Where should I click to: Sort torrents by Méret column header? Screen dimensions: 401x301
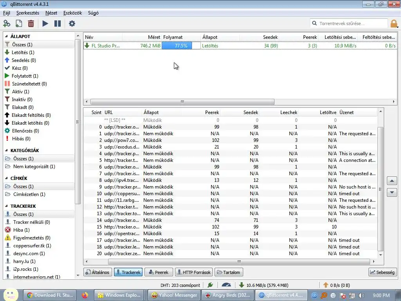pos(142,37)
